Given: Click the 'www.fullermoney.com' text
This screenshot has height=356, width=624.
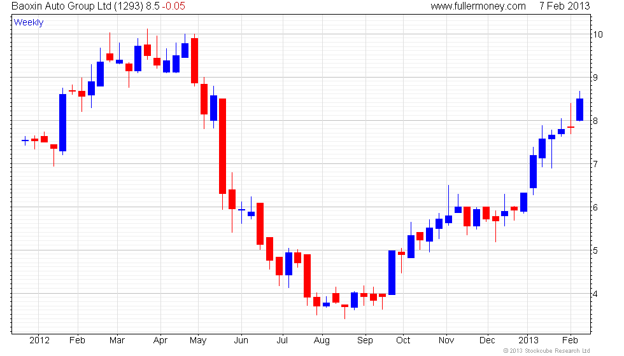Looking at the screenshot, I should pos(478,6).
